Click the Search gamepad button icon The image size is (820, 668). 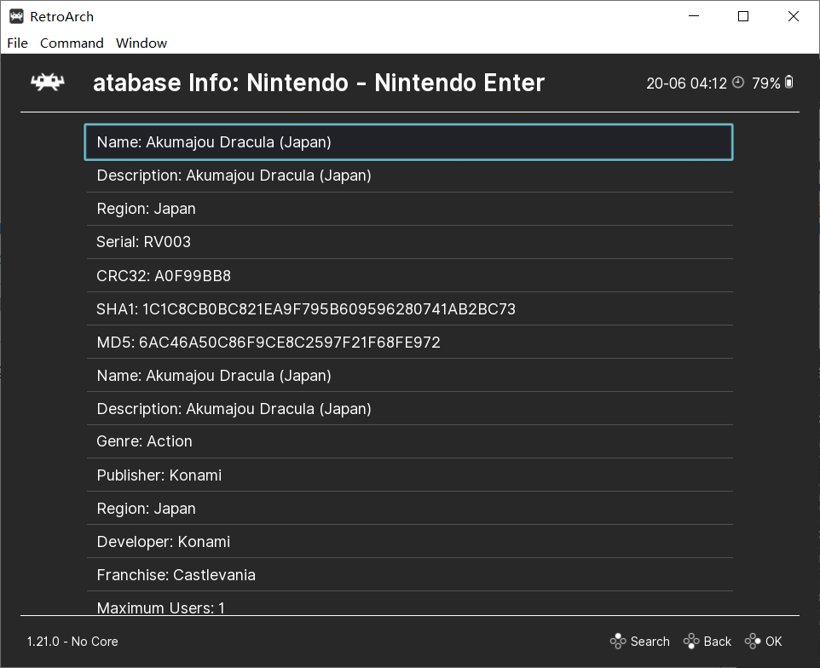tap(618, 641)
